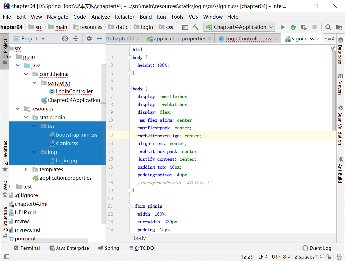Collapse the css folder in project tree
345x261 pixels.
34,126
